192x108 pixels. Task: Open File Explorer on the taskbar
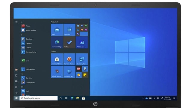(78, 98)
